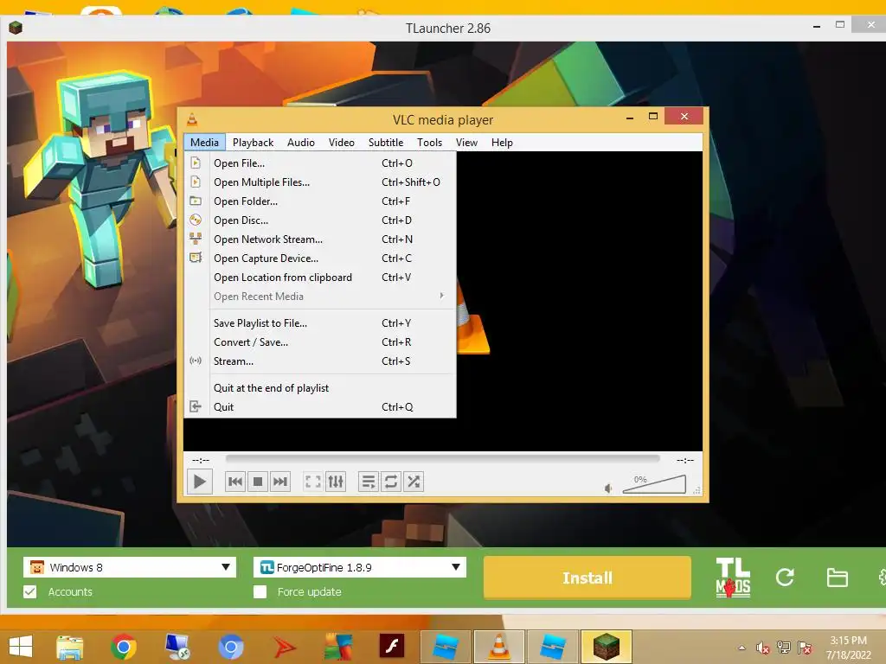Close the open Media menu
This screenshot has height=664, width=886.
204,143
